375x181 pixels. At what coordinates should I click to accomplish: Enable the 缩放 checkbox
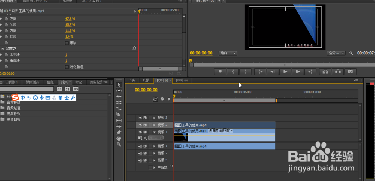[67, 43]
